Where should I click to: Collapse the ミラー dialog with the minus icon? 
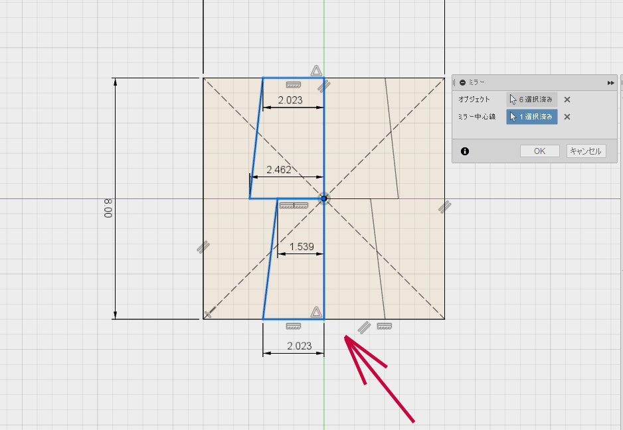(462, 82)
